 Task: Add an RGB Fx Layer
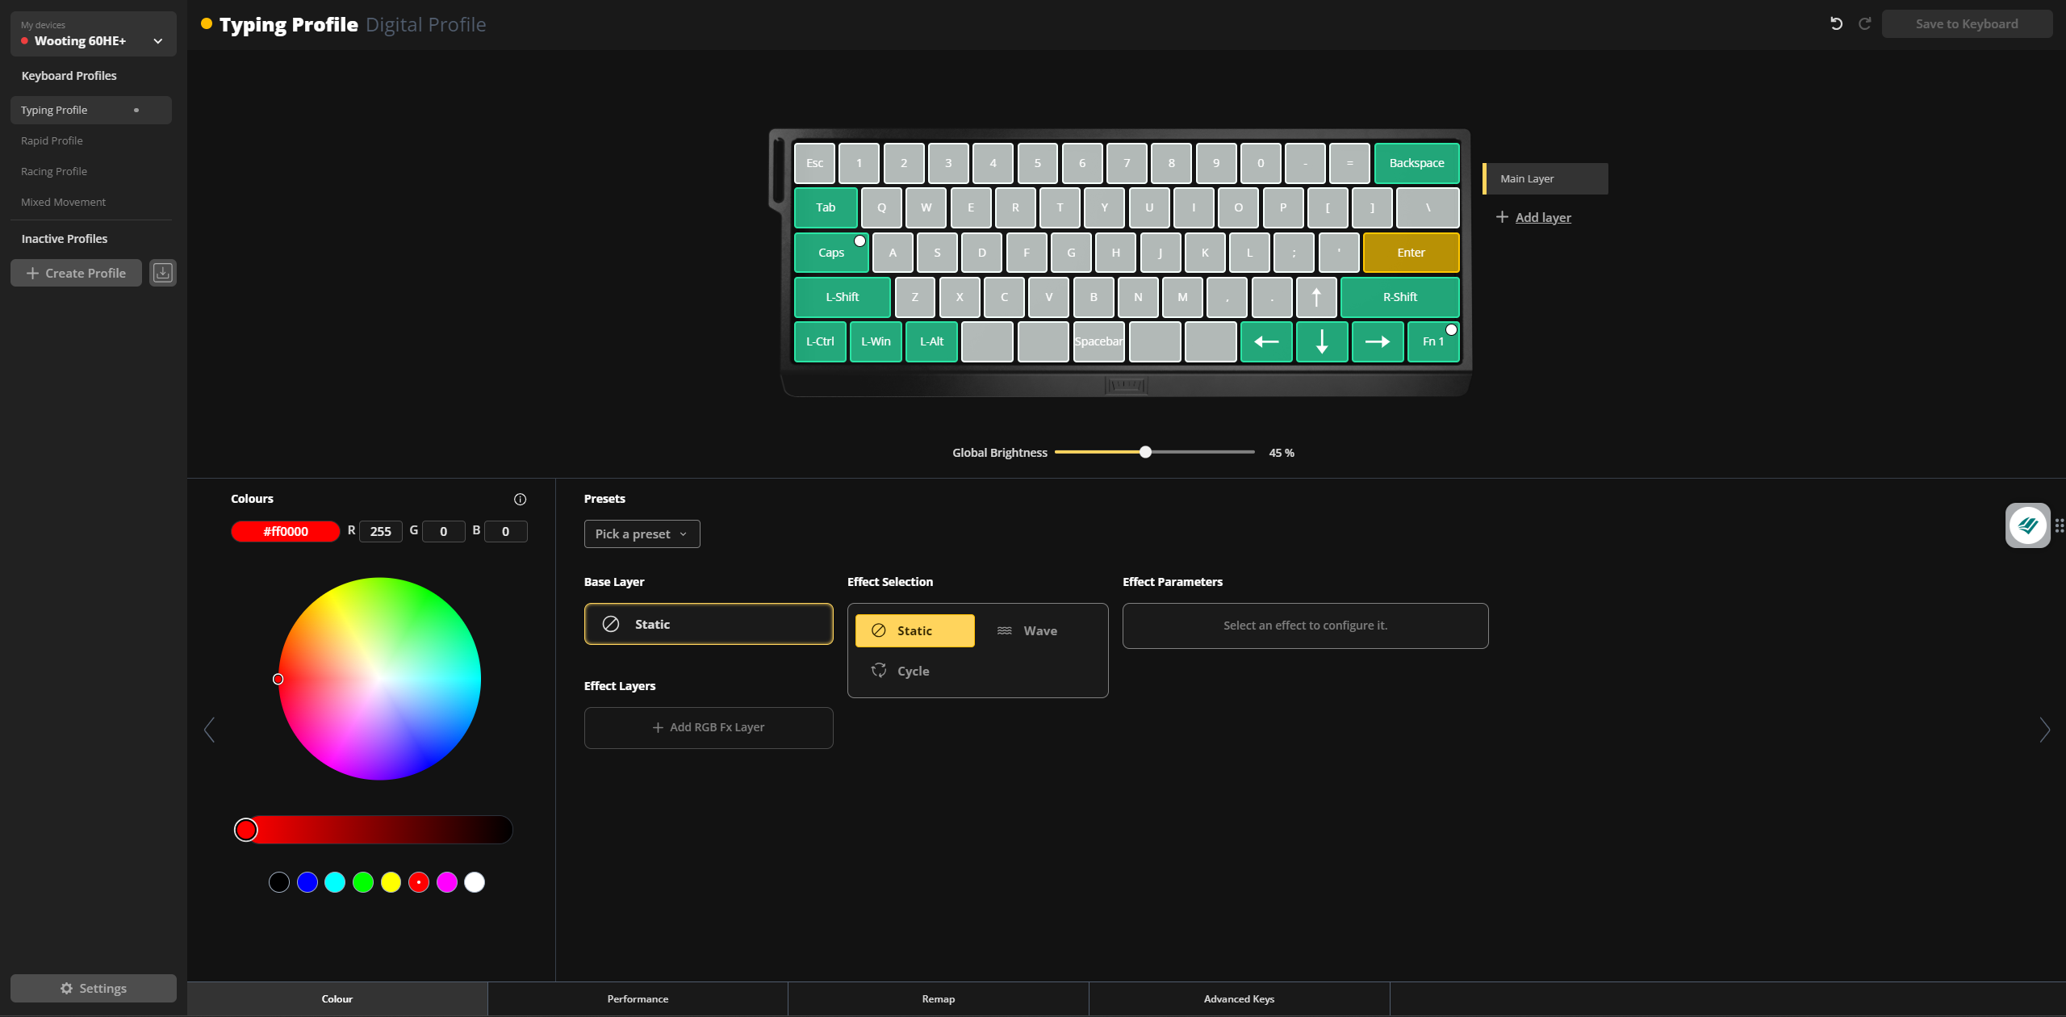[709, 728]
